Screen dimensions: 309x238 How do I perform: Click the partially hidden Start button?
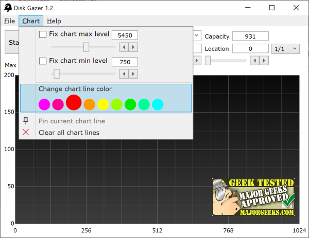click(12, 42)
